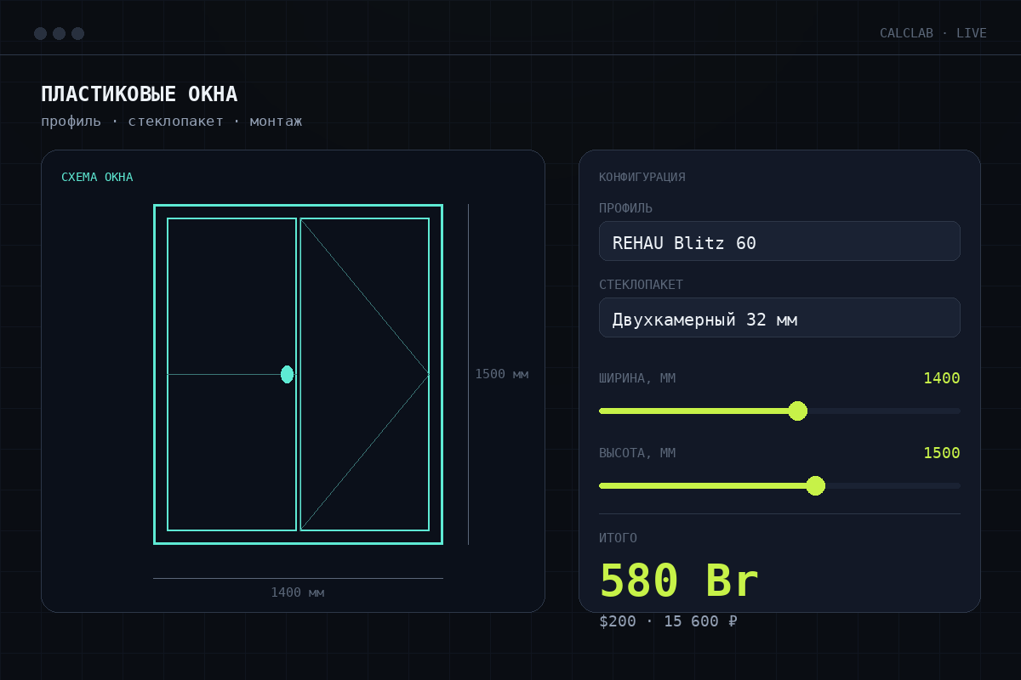Select the right opening sash with triangle

pyautogui.click(x=364, y=374)
